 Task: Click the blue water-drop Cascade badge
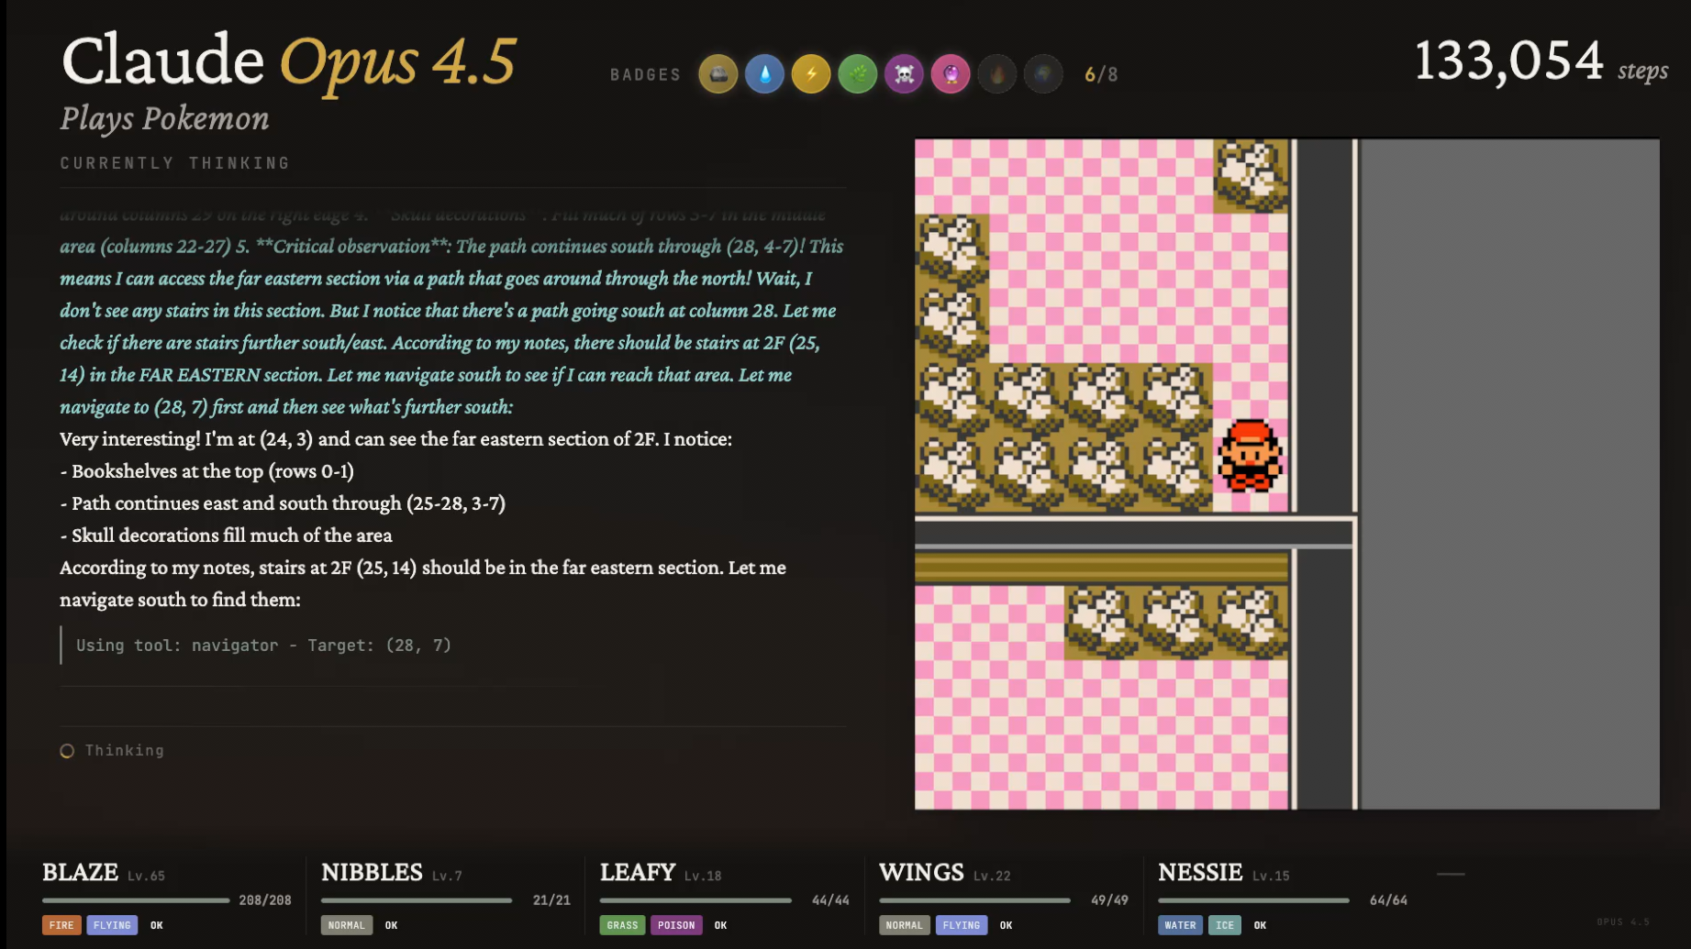point(764,74)
